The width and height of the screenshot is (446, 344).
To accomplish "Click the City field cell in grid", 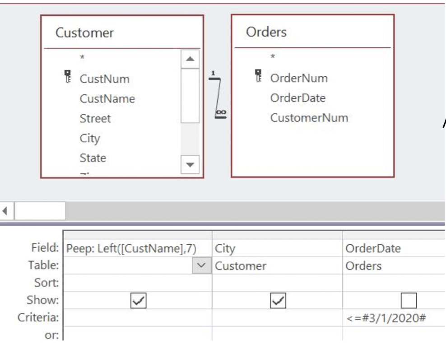I will (277, 248).
